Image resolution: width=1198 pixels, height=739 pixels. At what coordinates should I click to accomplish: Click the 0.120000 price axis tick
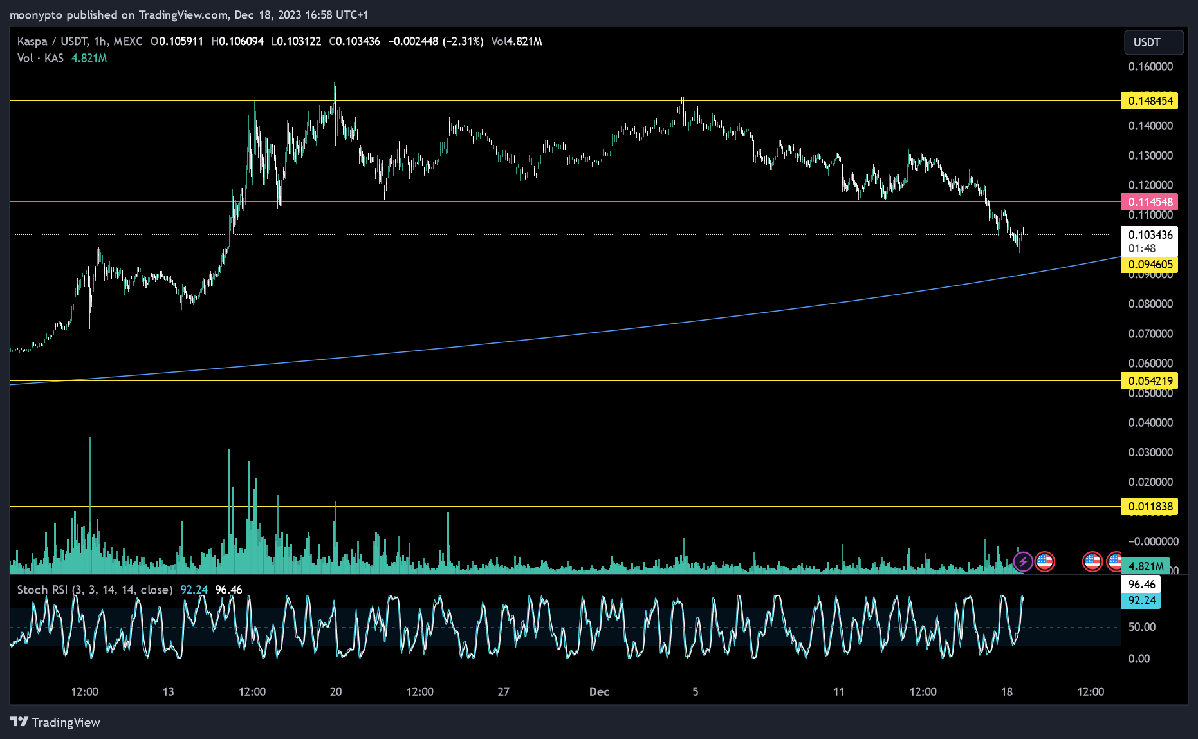1150,185
